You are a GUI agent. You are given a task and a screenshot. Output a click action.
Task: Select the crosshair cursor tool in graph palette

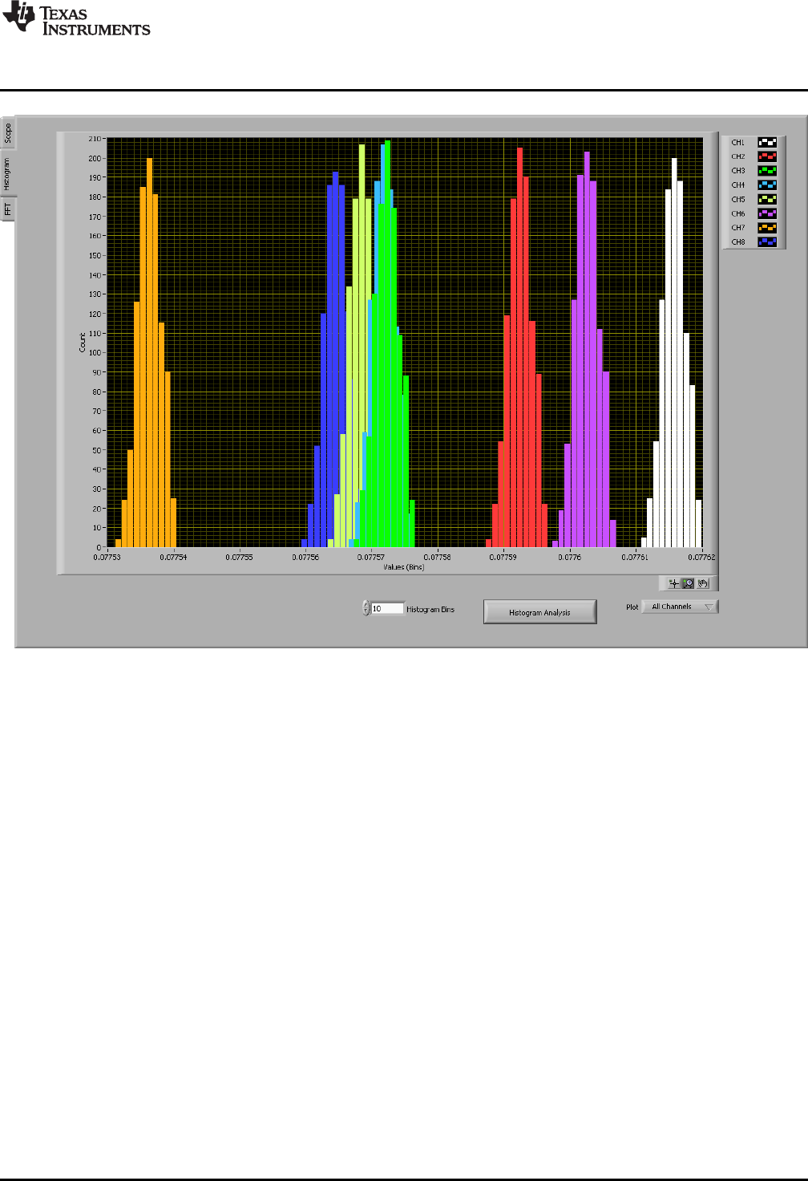673,583
